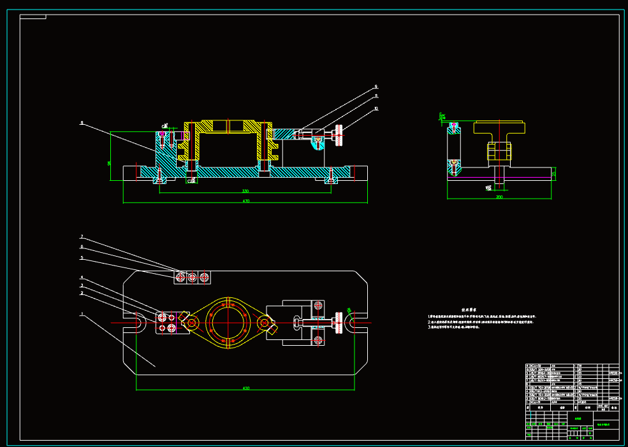Select the yellow diamond workpiece in plan view
Image resolution: width=628 pixels, height=447 pixels.
[228, 323]
